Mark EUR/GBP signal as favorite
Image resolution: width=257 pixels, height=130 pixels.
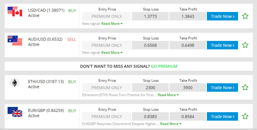tap(245, 116)
